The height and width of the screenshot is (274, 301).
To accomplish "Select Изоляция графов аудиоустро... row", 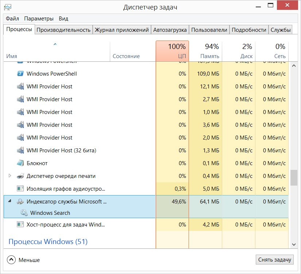I will (146, 189).
